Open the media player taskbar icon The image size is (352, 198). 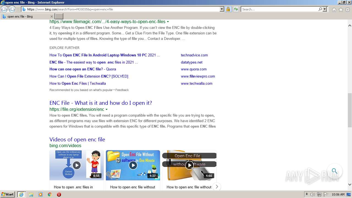[40, 194]
